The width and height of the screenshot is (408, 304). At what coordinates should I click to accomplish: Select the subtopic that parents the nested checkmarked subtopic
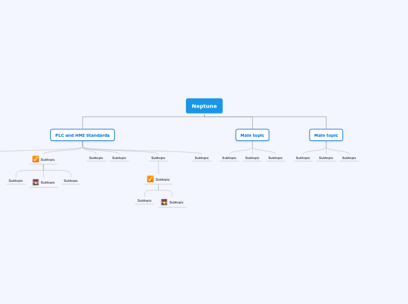(x=158, y=158)
